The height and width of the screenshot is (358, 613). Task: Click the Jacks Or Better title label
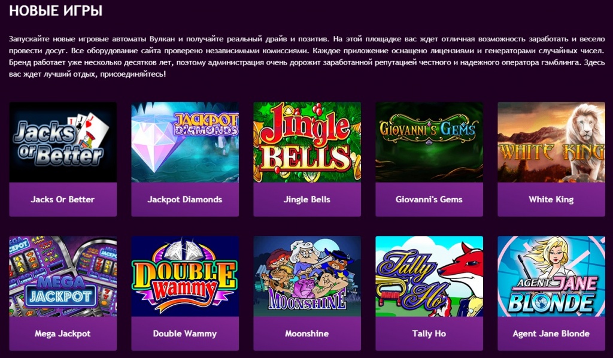click(x=62, y=199)
